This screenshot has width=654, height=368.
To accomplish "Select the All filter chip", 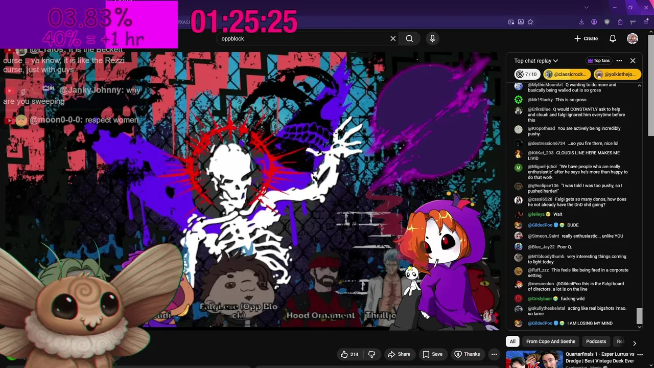I will pyautogui.click(x=512, y=341).
